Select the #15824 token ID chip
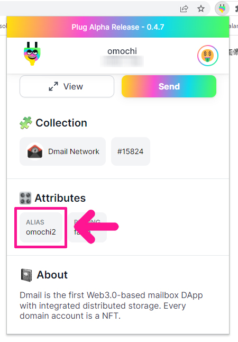This screenshot has width=238, height=342. tap(131, 151)
